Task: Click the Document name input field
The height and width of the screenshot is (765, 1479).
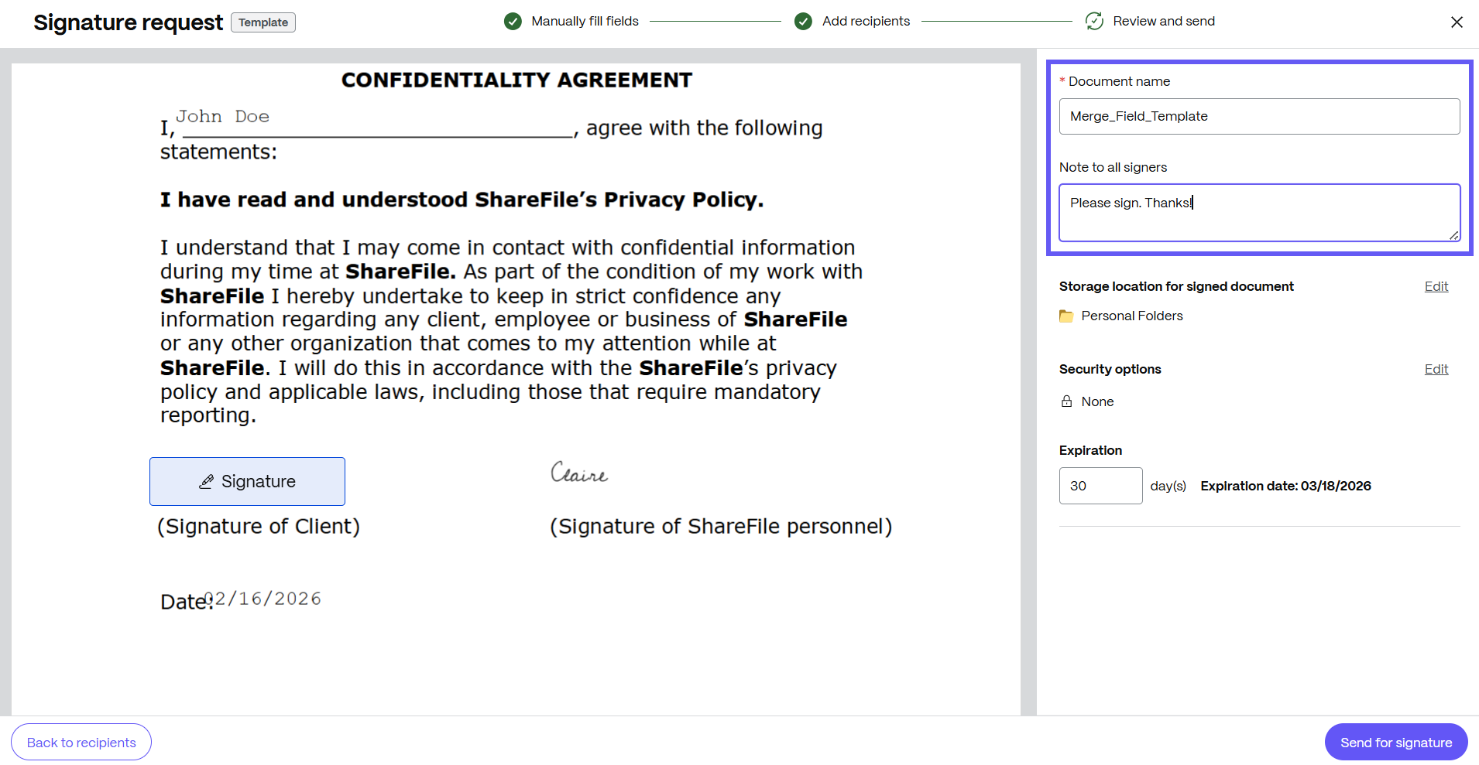Action: (x=1259, y=116)
